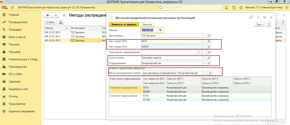Expand the Метод распределения затрат dropdown
Screen dimensions: 290x125
(x=205, y=73)
